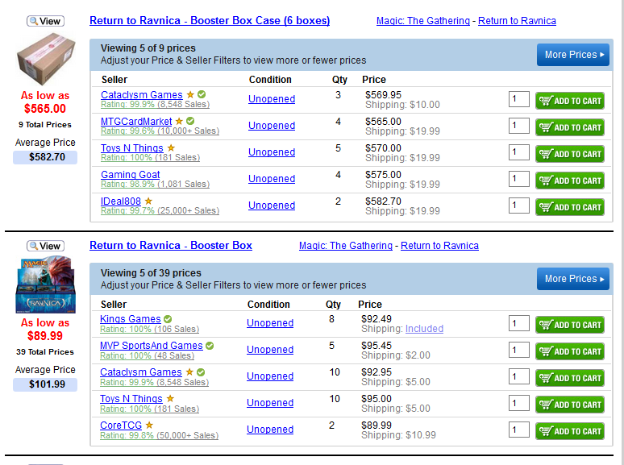Open Magic: The Gathering link above Booster Box Case
The image size is (624, 465).
[423, 21]
